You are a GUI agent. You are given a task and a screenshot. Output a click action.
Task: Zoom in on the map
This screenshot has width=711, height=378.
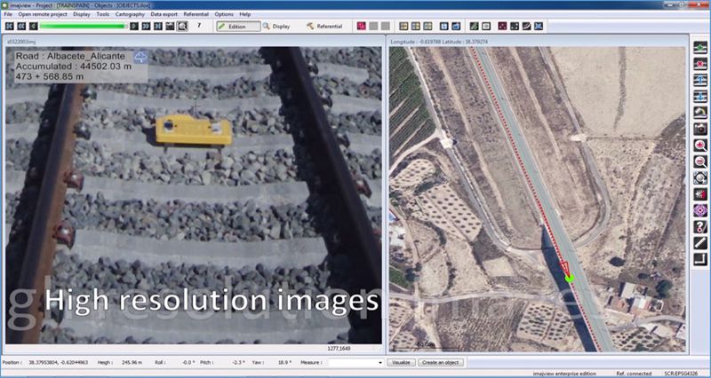700,146
